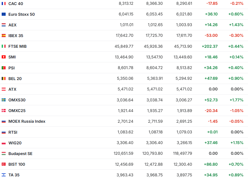Click the Swiss flag icon beside SMI
This screenshot has height=180, width=248.
click(x=4, y=57)
